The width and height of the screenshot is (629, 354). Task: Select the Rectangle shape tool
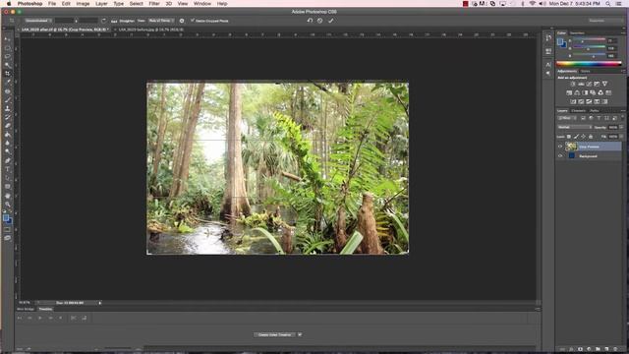pos(7,187)
